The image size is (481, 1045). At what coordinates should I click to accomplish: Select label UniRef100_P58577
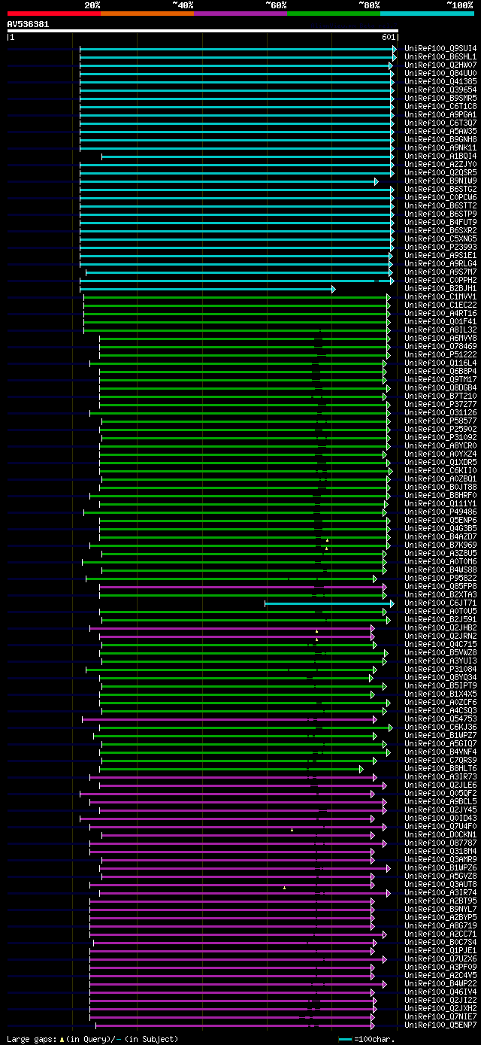(440, 421)
